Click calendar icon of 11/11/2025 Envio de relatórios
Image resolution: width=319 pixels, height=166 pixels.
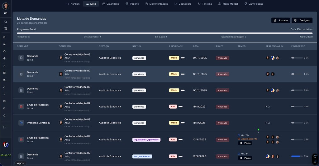tap(21, 106)
